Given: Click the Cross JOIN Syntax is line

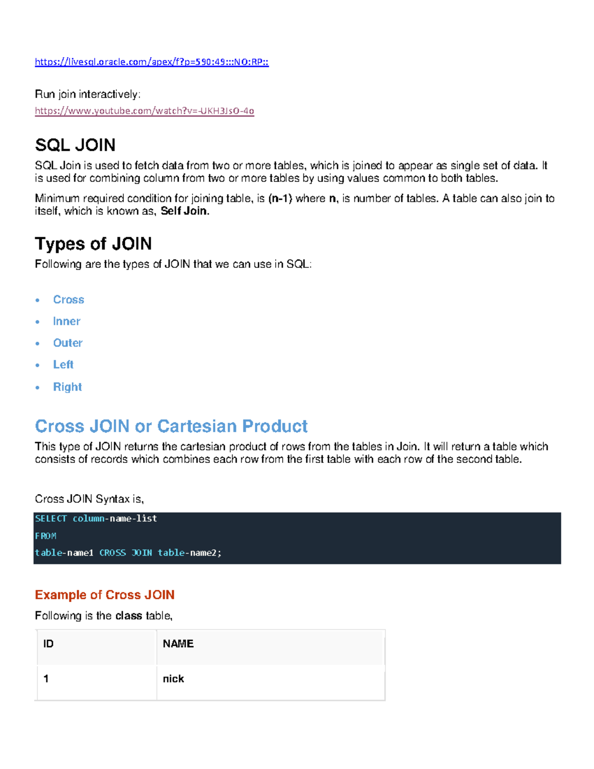Looking at the screenshot, I should 89,499.
